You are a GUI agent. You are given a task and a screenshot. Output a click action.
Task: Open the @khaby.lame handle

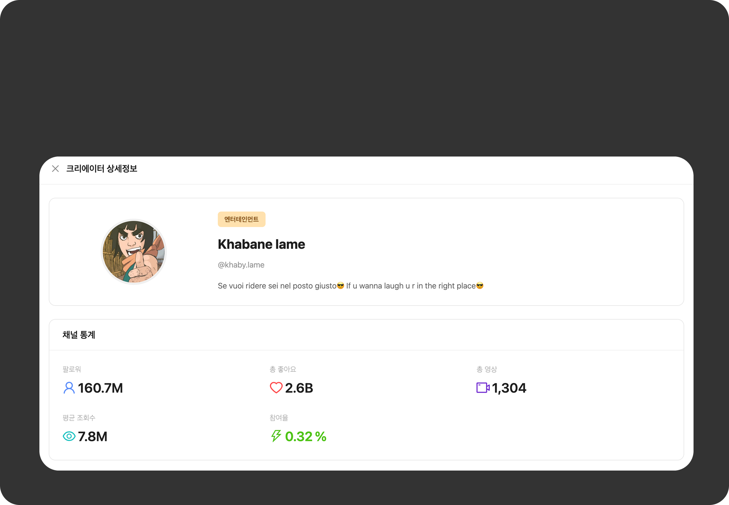[241, 265]
